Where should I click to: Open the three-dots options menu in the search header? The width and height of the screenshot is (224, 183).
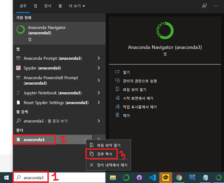[216, 6]
